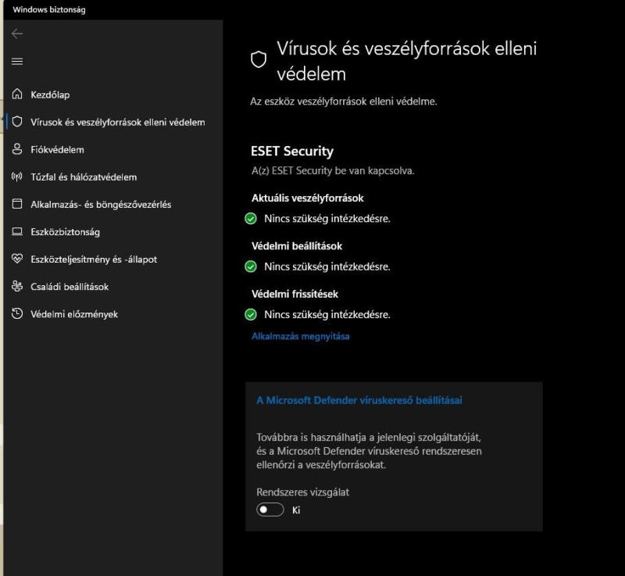
Task: Collapse the Microsoft Defender víruskereső beállításai section
Action: (x=359, y=400)
